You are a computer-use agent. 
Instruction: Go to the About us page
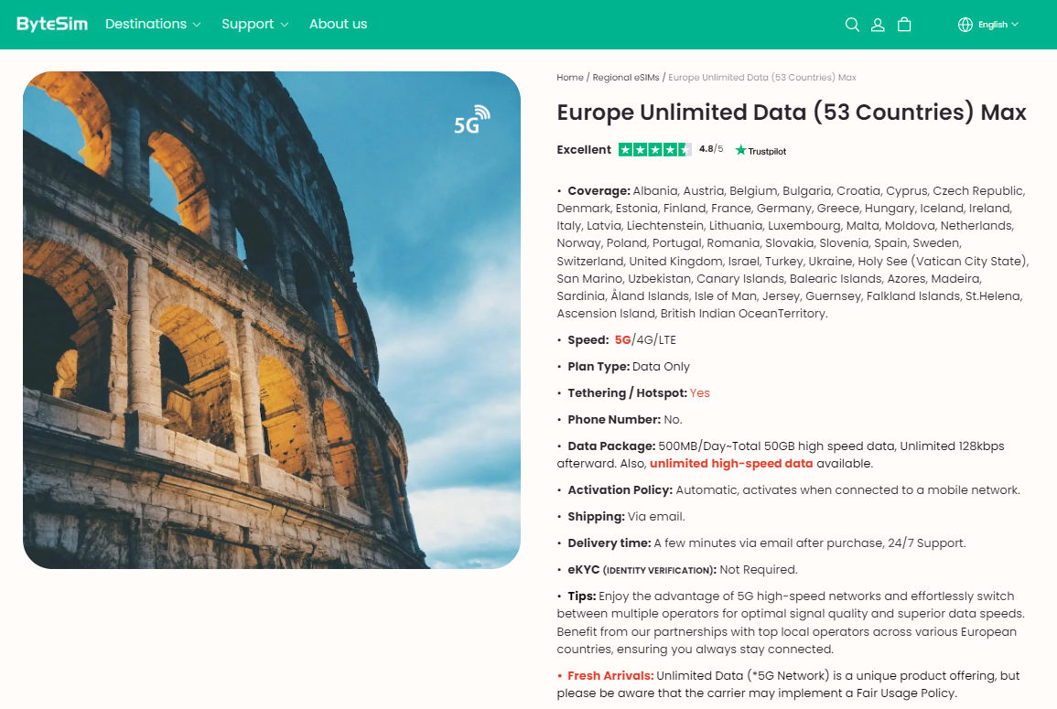click(338, 25)
